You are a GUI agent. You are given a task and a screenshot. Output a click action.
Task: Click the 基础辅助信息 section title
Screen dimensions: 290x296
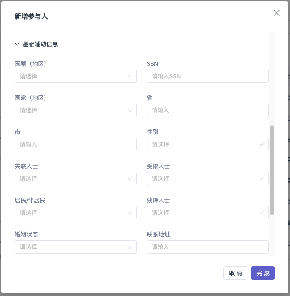point(40,44)
